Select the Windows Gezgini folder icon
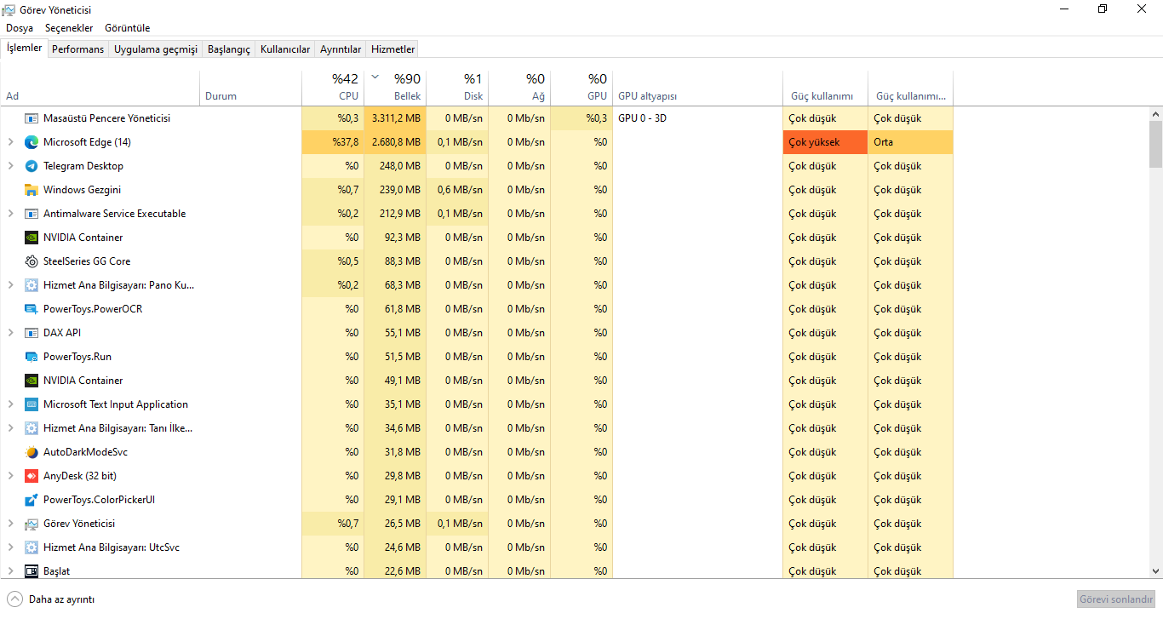The width and height of the screenshot is (1163, 619). coord(32,190)
